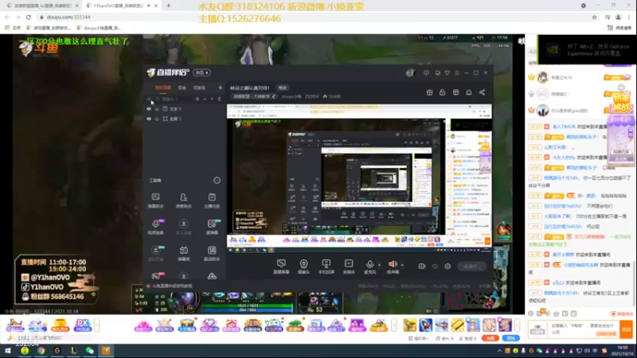Viewport: 637px width, 358px height.
Task: Expand speaker volume arrow
Action: [402, 265]
